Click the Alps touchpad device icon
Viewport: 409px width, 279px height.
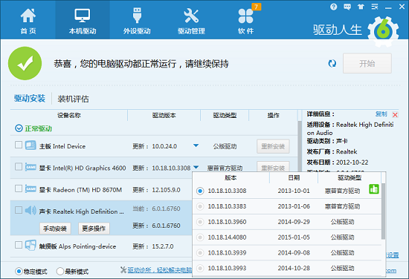point(30,245)
